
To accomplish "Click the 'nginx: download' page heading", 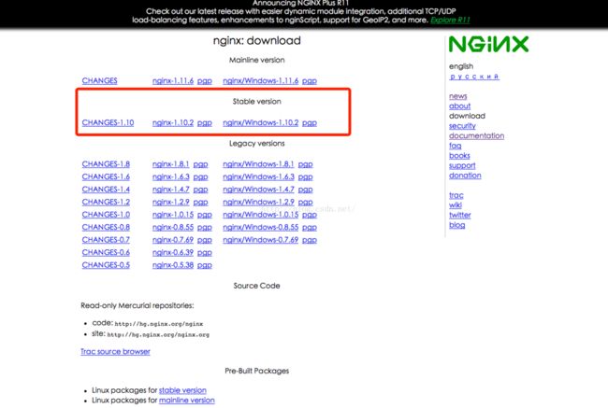I will [256, 41].
